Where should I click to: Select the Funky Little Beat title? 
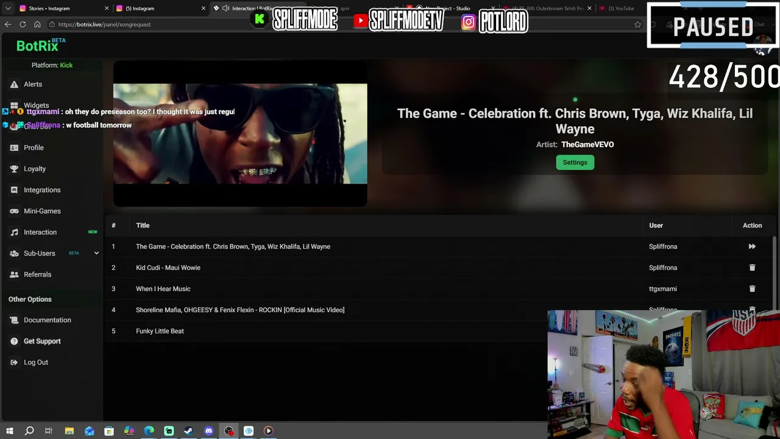(x=160, y=331)
